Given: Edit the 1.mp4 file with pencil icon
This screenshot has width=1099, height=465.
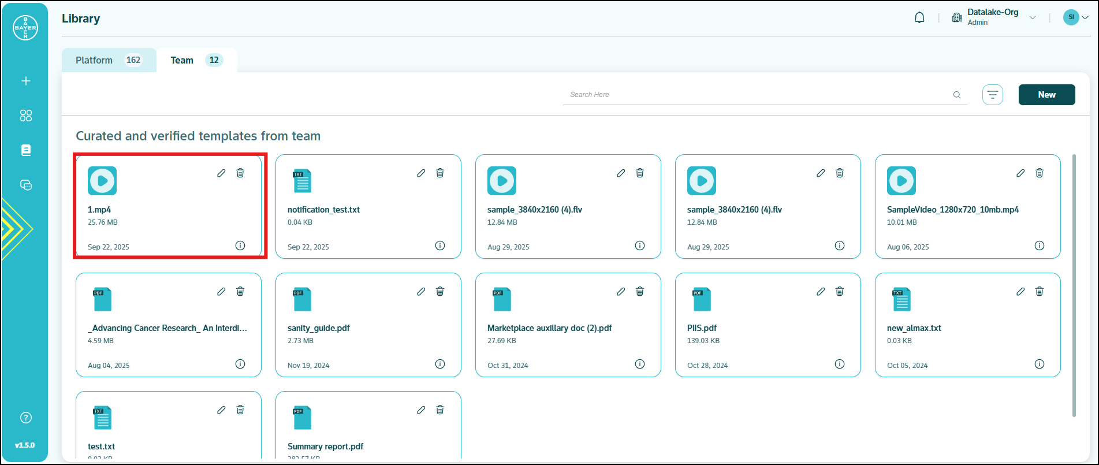Looking at the screenshot, I should pos(221,173).
